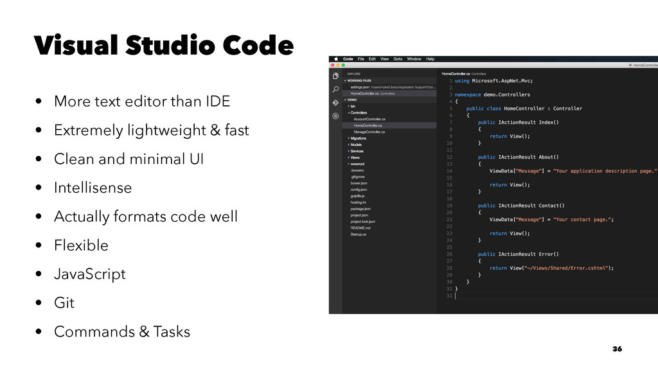Image resolution: width=658 pixels, height=370 pixels.
Task: Click the HomeController.cs editor title
Action: (x=456, y=74)
